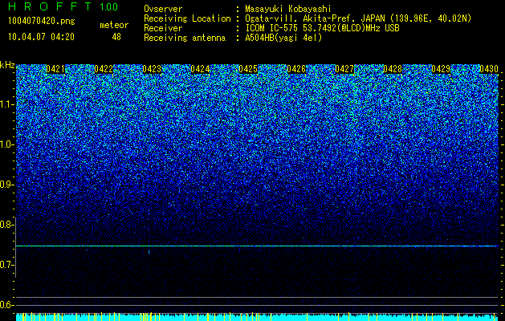505x321 pixels.
Task: Click the kHz axis unit label
Action: point(7,65)
